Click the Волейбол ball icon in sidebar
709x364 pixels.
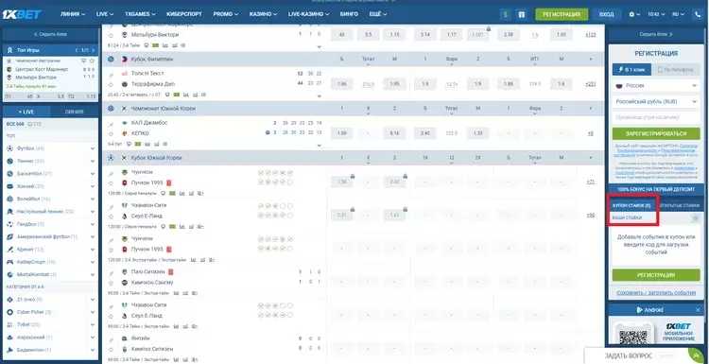point(10,199)
